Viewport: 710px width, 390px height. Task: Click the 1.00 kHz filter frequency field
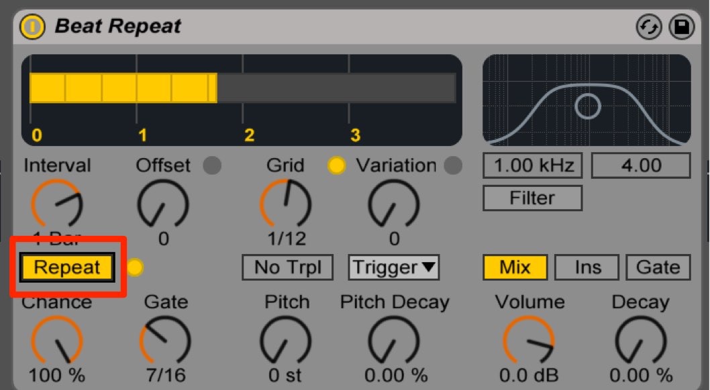tap(533, 166)
